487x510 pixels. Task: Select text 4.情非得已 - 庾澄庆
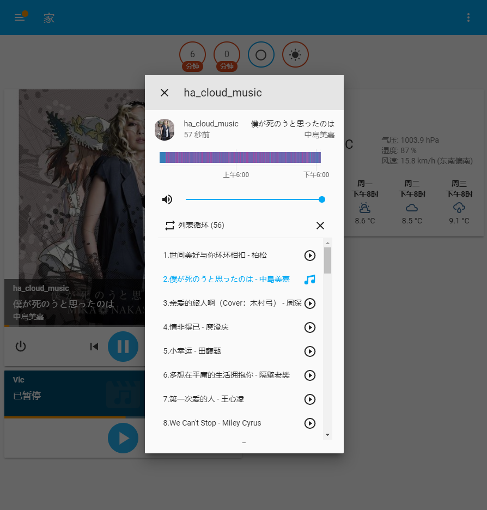pyautogui.click(x=196, y=327)
